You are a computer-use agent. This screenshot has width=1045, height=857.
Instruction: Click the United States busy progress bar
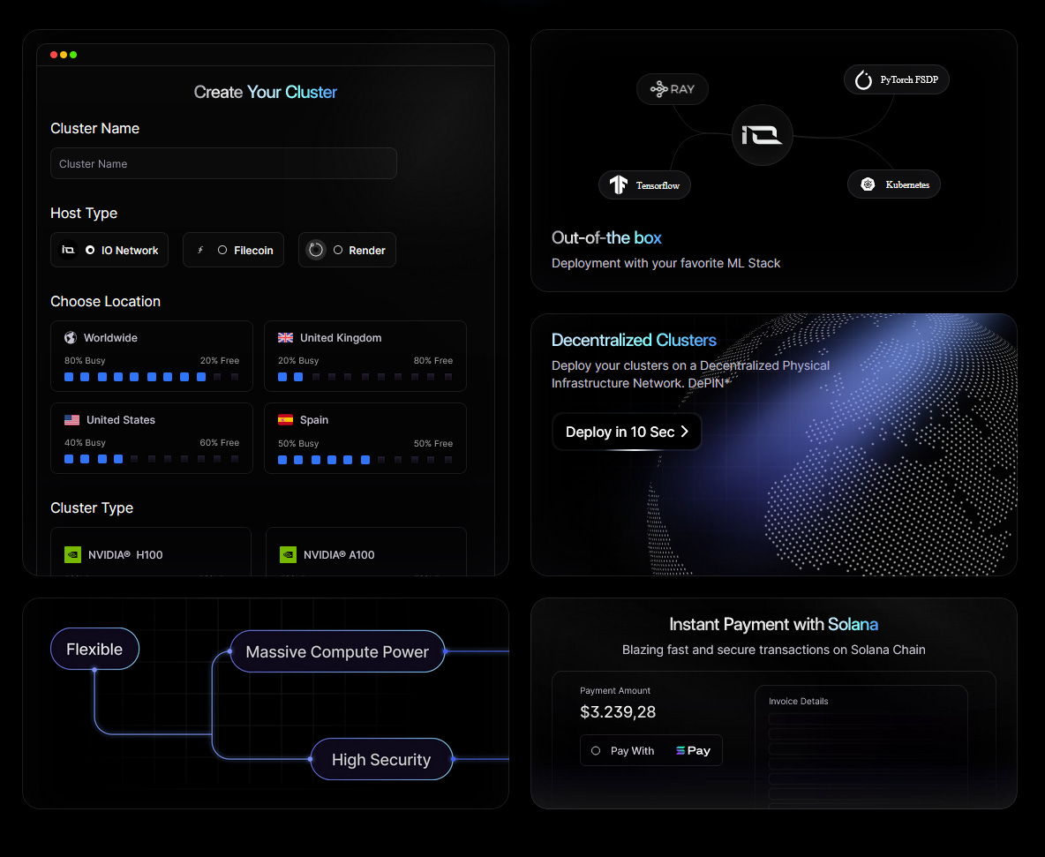click(x=151, y=459)
